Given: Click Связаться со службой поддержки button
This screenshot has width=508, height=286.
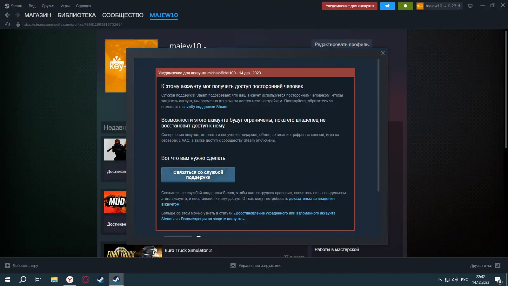Looking at the screenshot, I should pos(198,175).
